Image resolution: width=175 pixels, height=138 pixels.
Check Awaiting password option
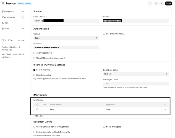coord(35,53)
